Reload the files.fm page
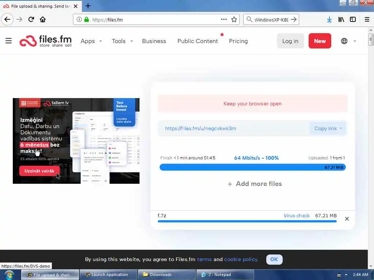Viewport: 374px width, 280px height. (x=31, y=20)
